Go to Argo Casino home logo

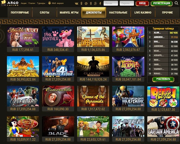pos(10,3)
